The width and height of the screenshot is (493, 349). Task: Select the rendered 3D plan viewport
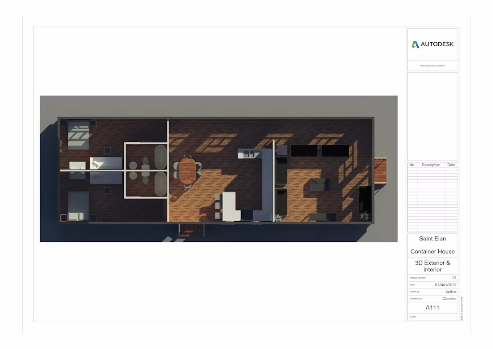(220, 168)
